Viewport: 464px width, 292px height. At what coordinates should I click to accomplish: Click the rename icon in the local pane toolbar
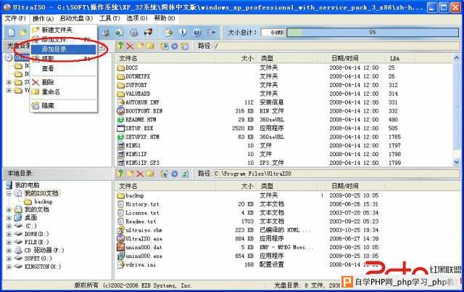pos(150,174)
